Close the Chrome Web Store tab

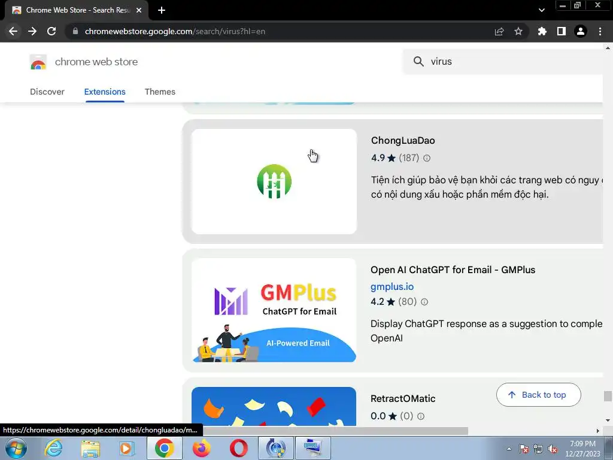(139, 10)
